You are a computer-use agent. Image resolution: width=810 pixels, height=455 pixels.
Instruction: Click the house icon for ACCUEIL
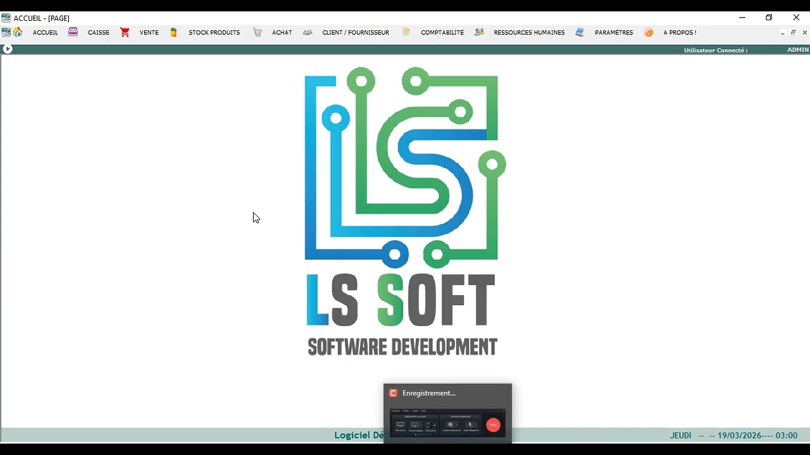point(18,32)
